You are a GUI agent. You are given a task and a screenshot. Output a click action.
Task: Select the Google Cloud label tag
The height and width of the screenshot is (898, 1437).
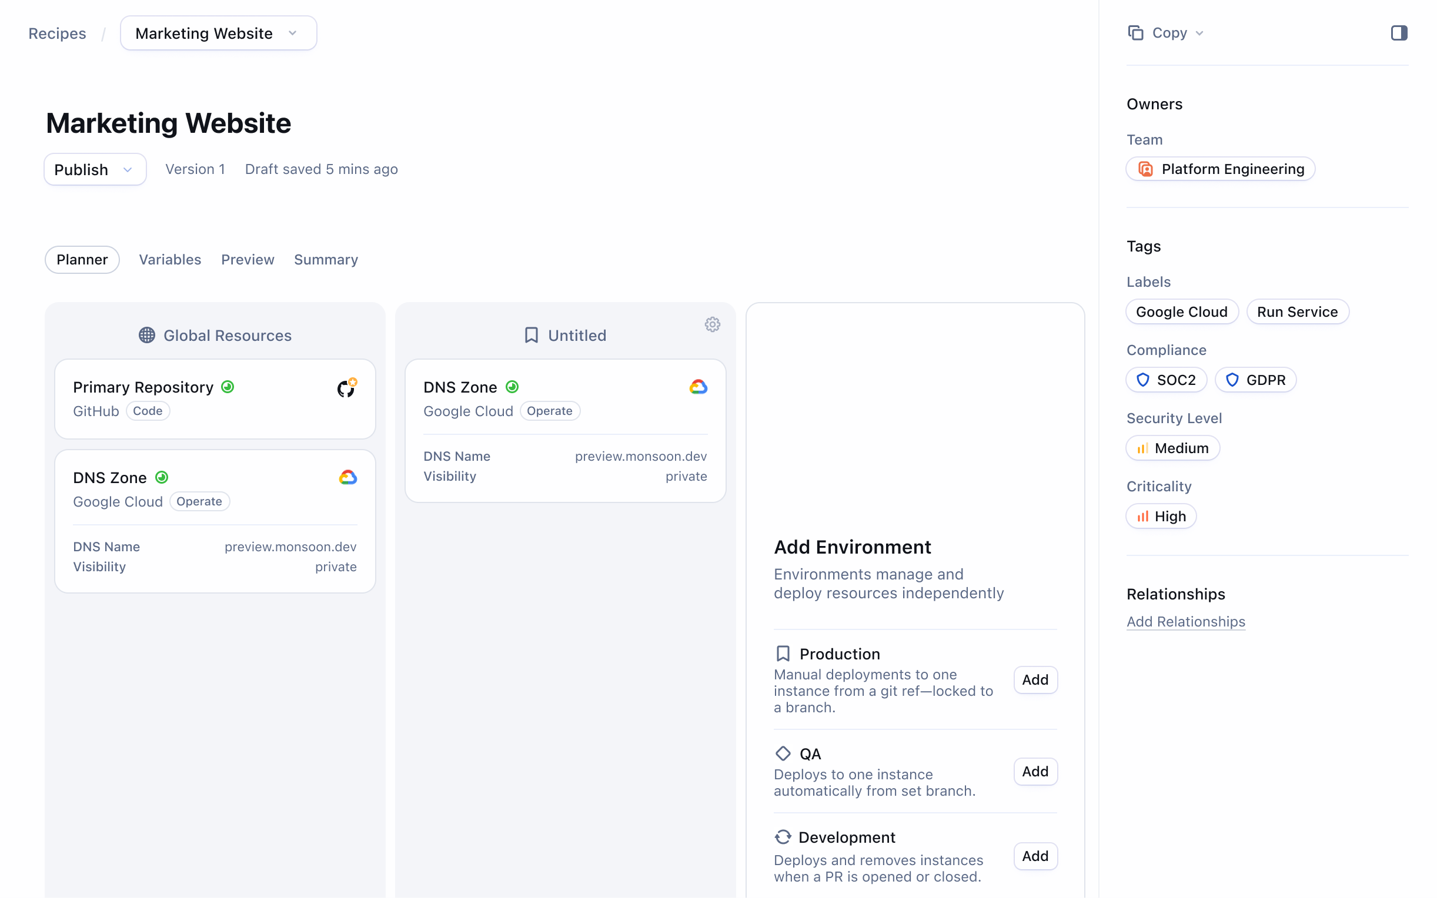coord(1181,312)
